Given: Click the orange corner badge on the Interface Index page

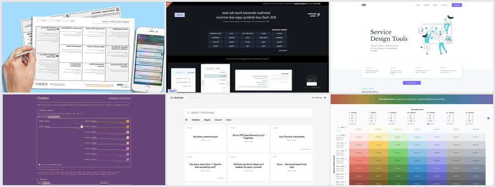Looking at the screenshot, I should coord(168,4).
